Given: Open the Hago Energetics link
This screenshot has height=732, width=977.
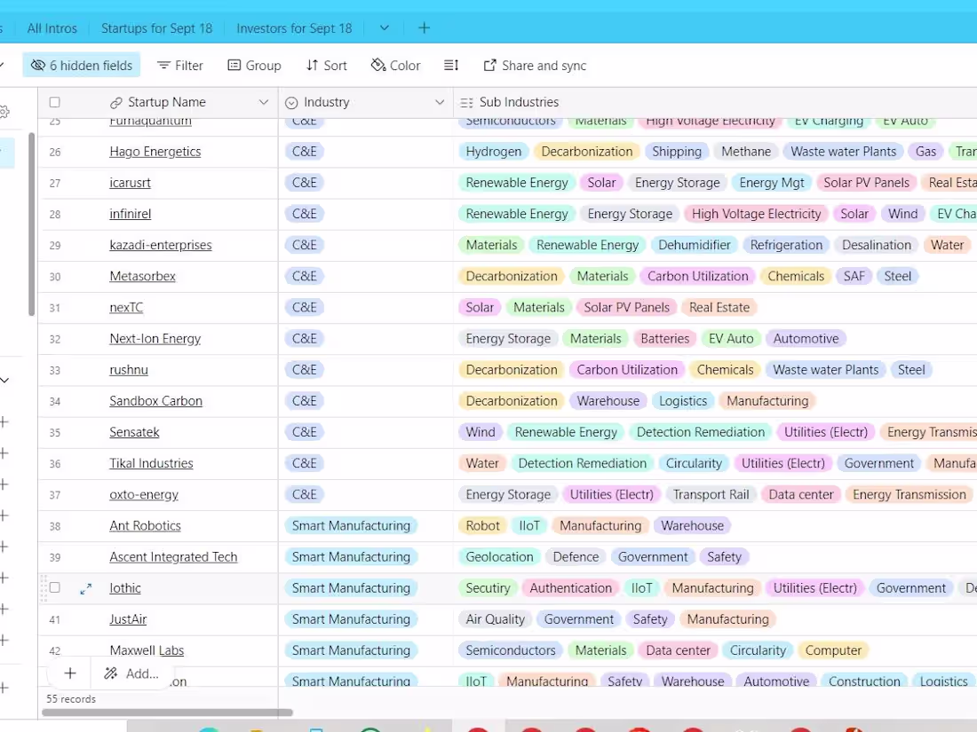Looking at the screenshot, I should 155,151.
